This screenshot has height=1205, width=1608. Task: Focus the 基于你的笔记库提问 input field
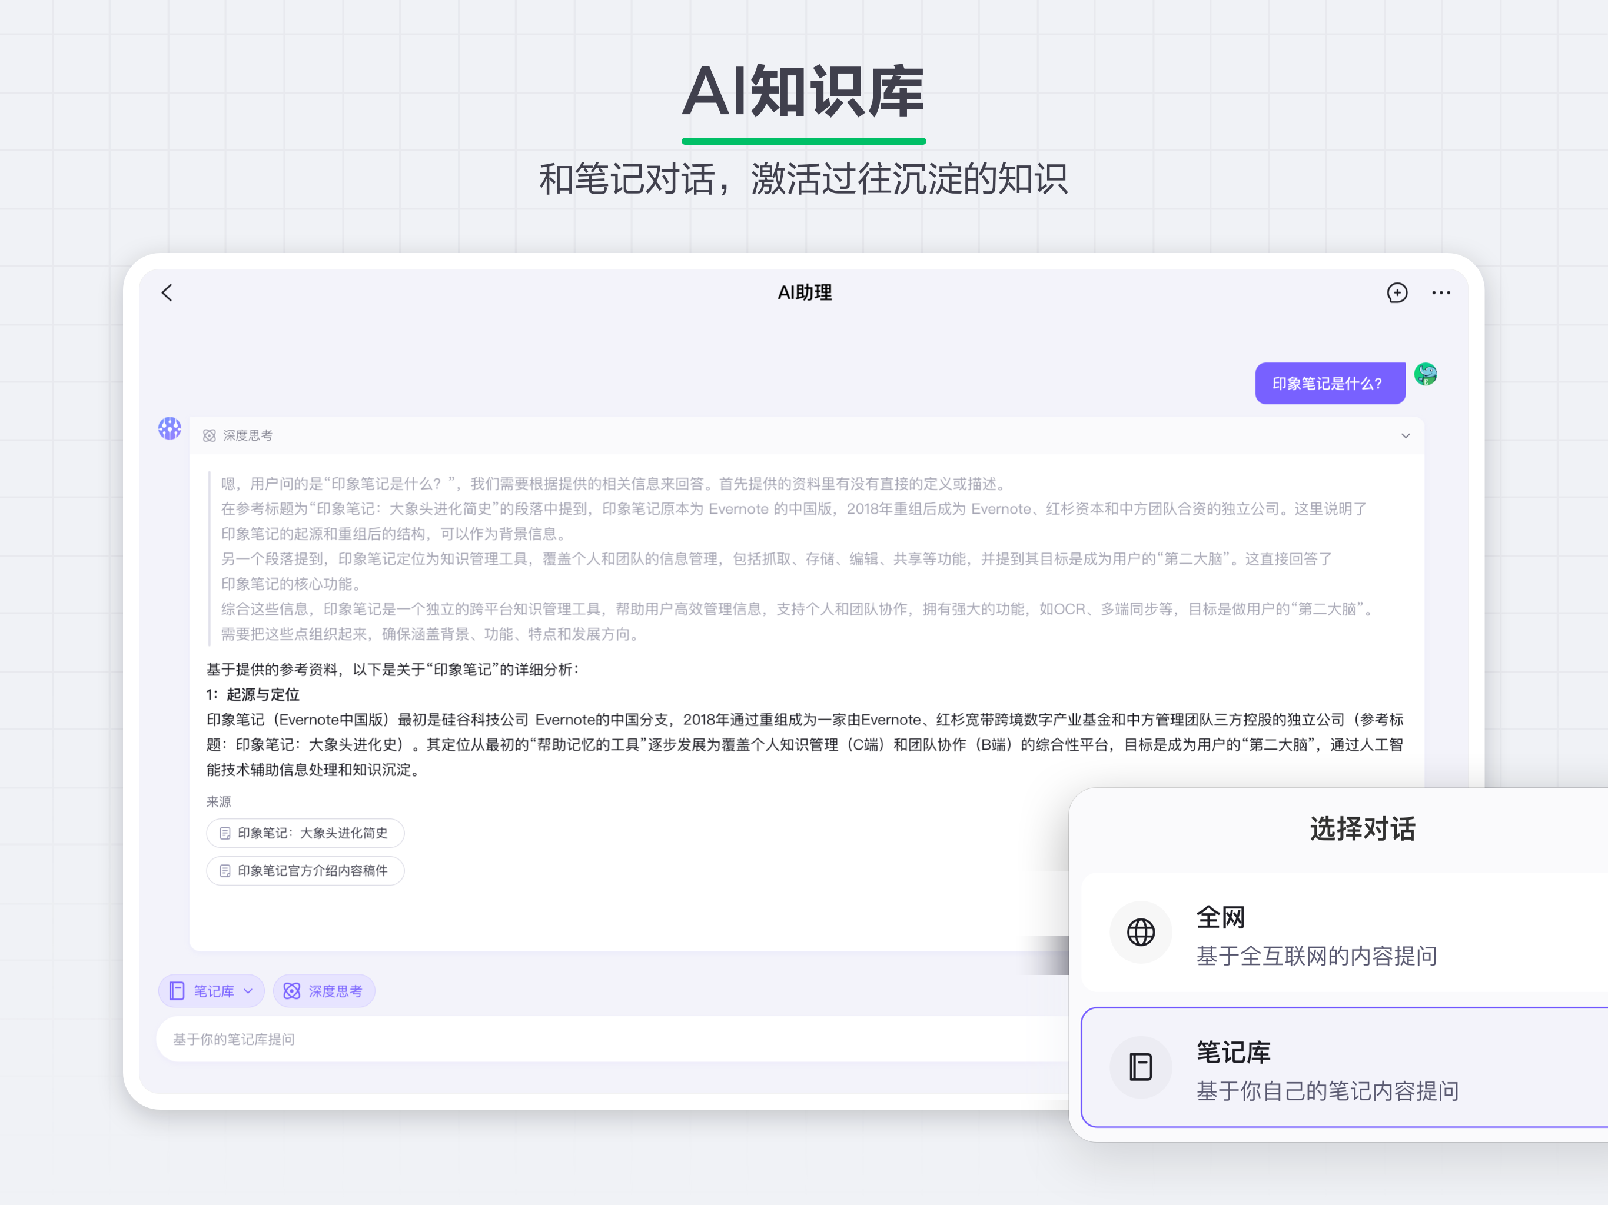(612, 1038)
